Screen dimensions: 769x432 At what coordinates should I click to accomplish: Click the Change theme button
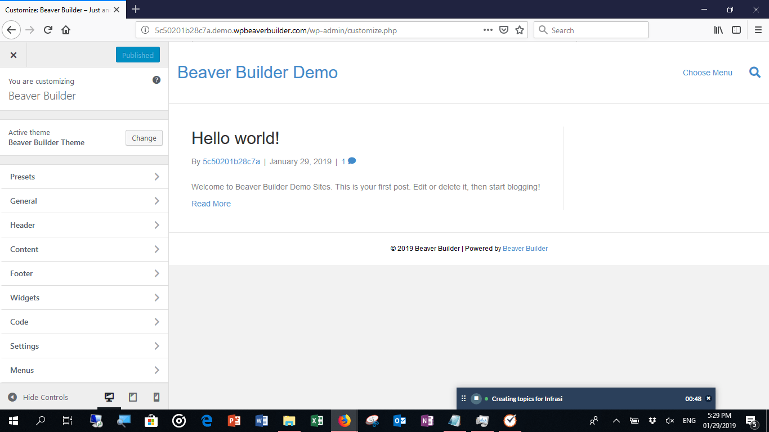[144, 138]
